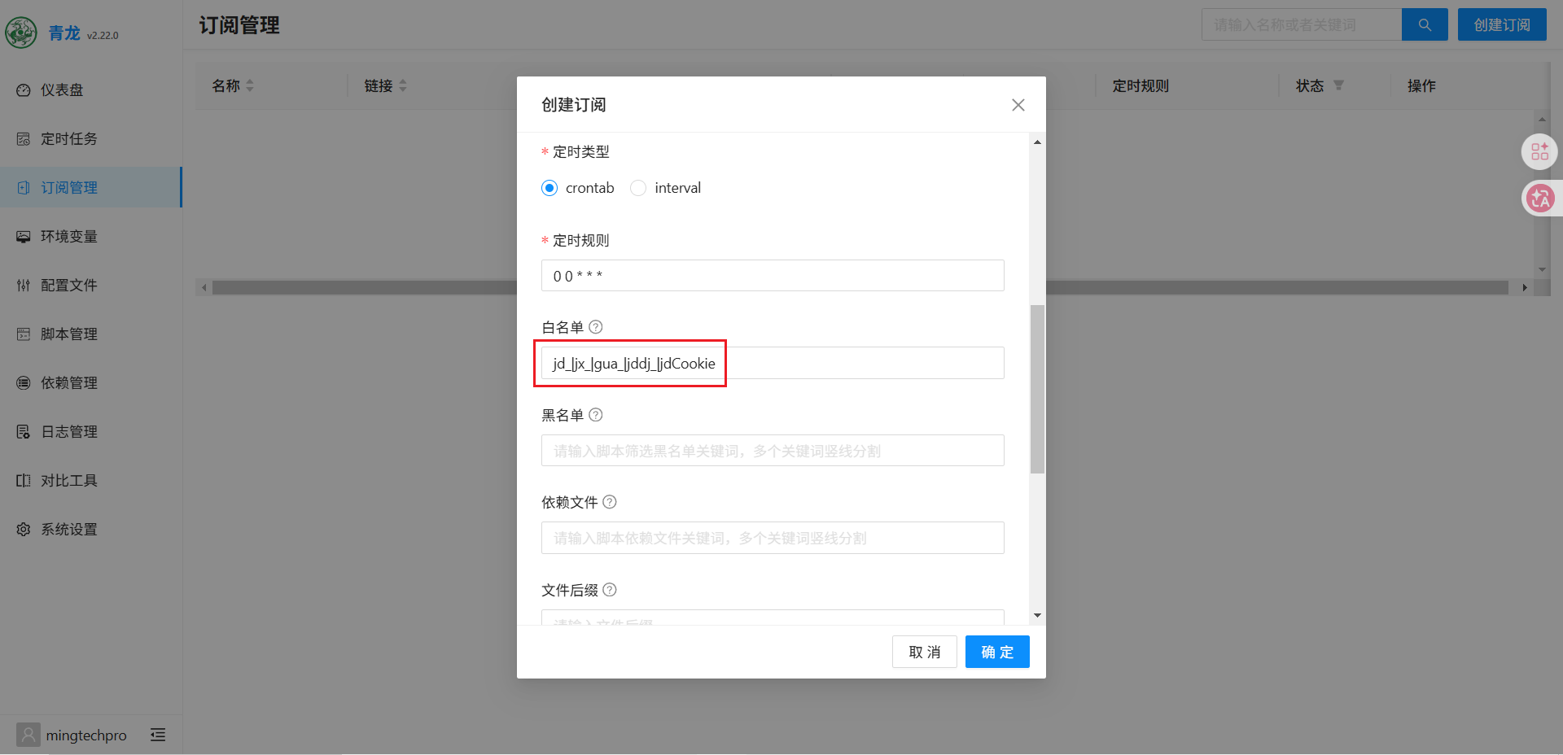Open 环境变量 environment variables page

pos(91,236)
